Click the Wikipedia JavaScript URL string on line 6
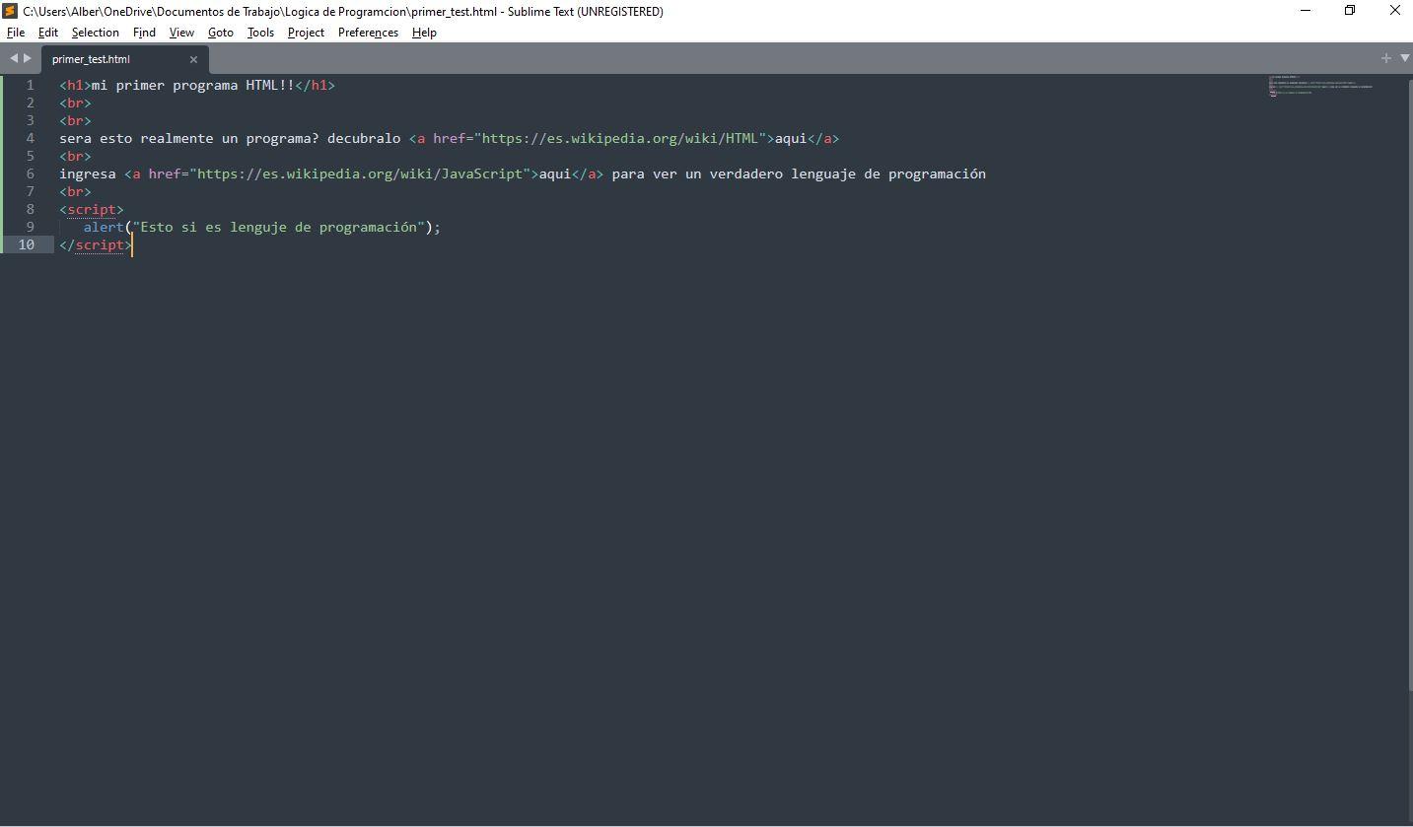 point(360,173)
